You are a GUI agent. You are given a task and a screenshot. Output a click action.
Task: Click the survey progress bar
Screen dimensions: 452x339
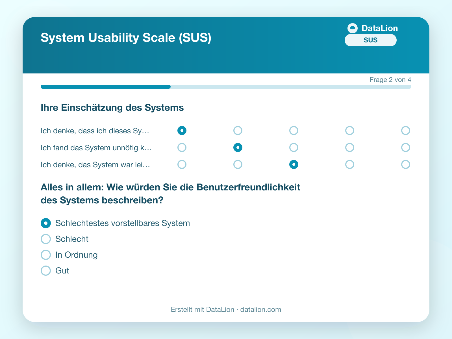(x=226, y=87)
